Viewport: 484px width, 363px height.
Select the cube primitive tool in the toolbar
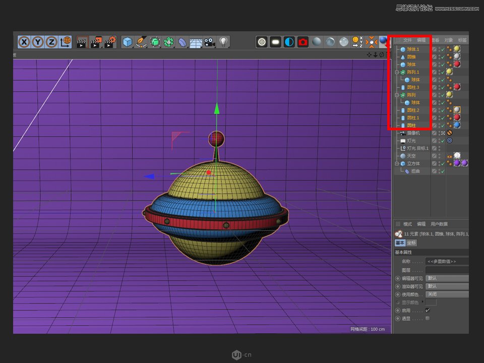pos(127,41)
